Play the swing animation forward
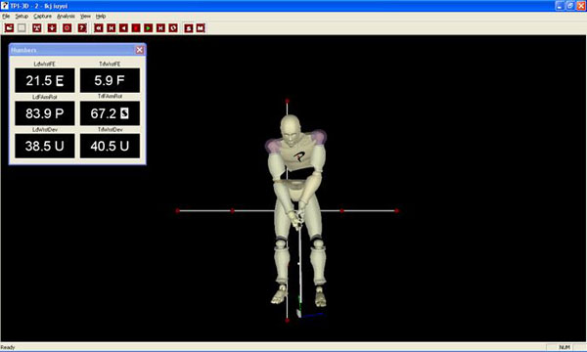Viewport: 587px width, 352px height. (x=149, y=28)
